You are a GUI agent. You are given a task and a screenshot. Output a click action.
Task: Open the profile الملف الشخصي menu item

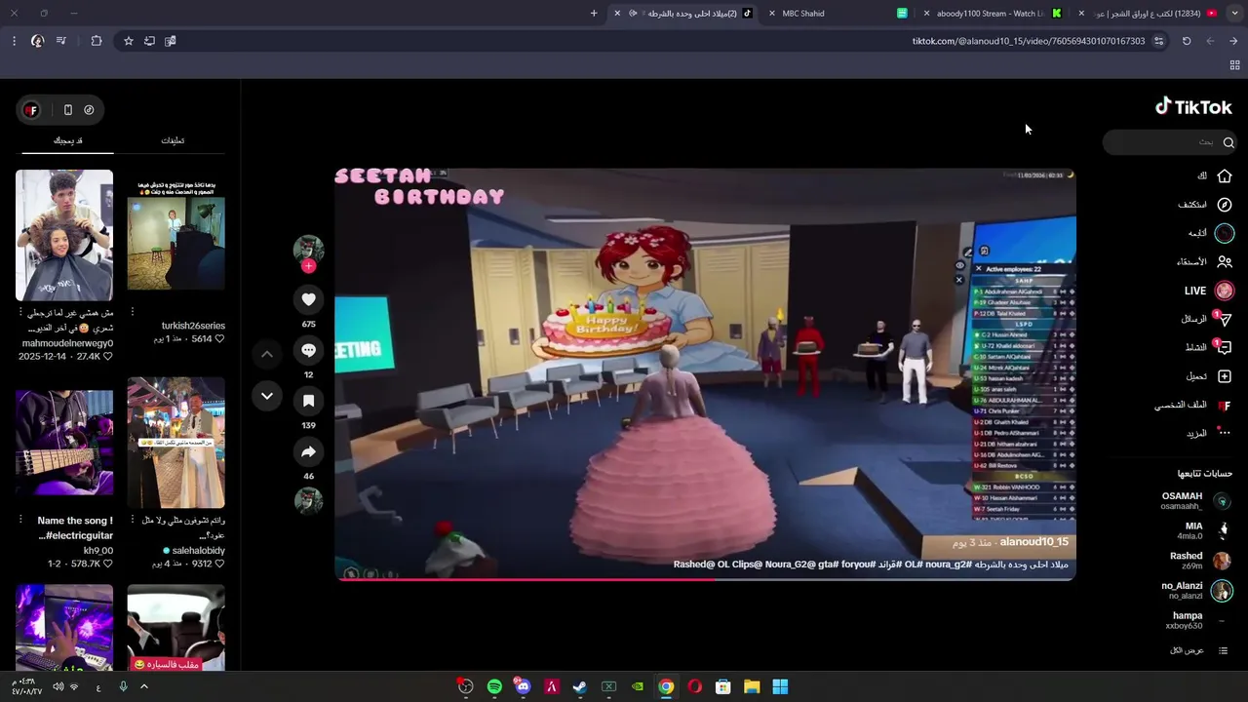(x=1193, y=405)
